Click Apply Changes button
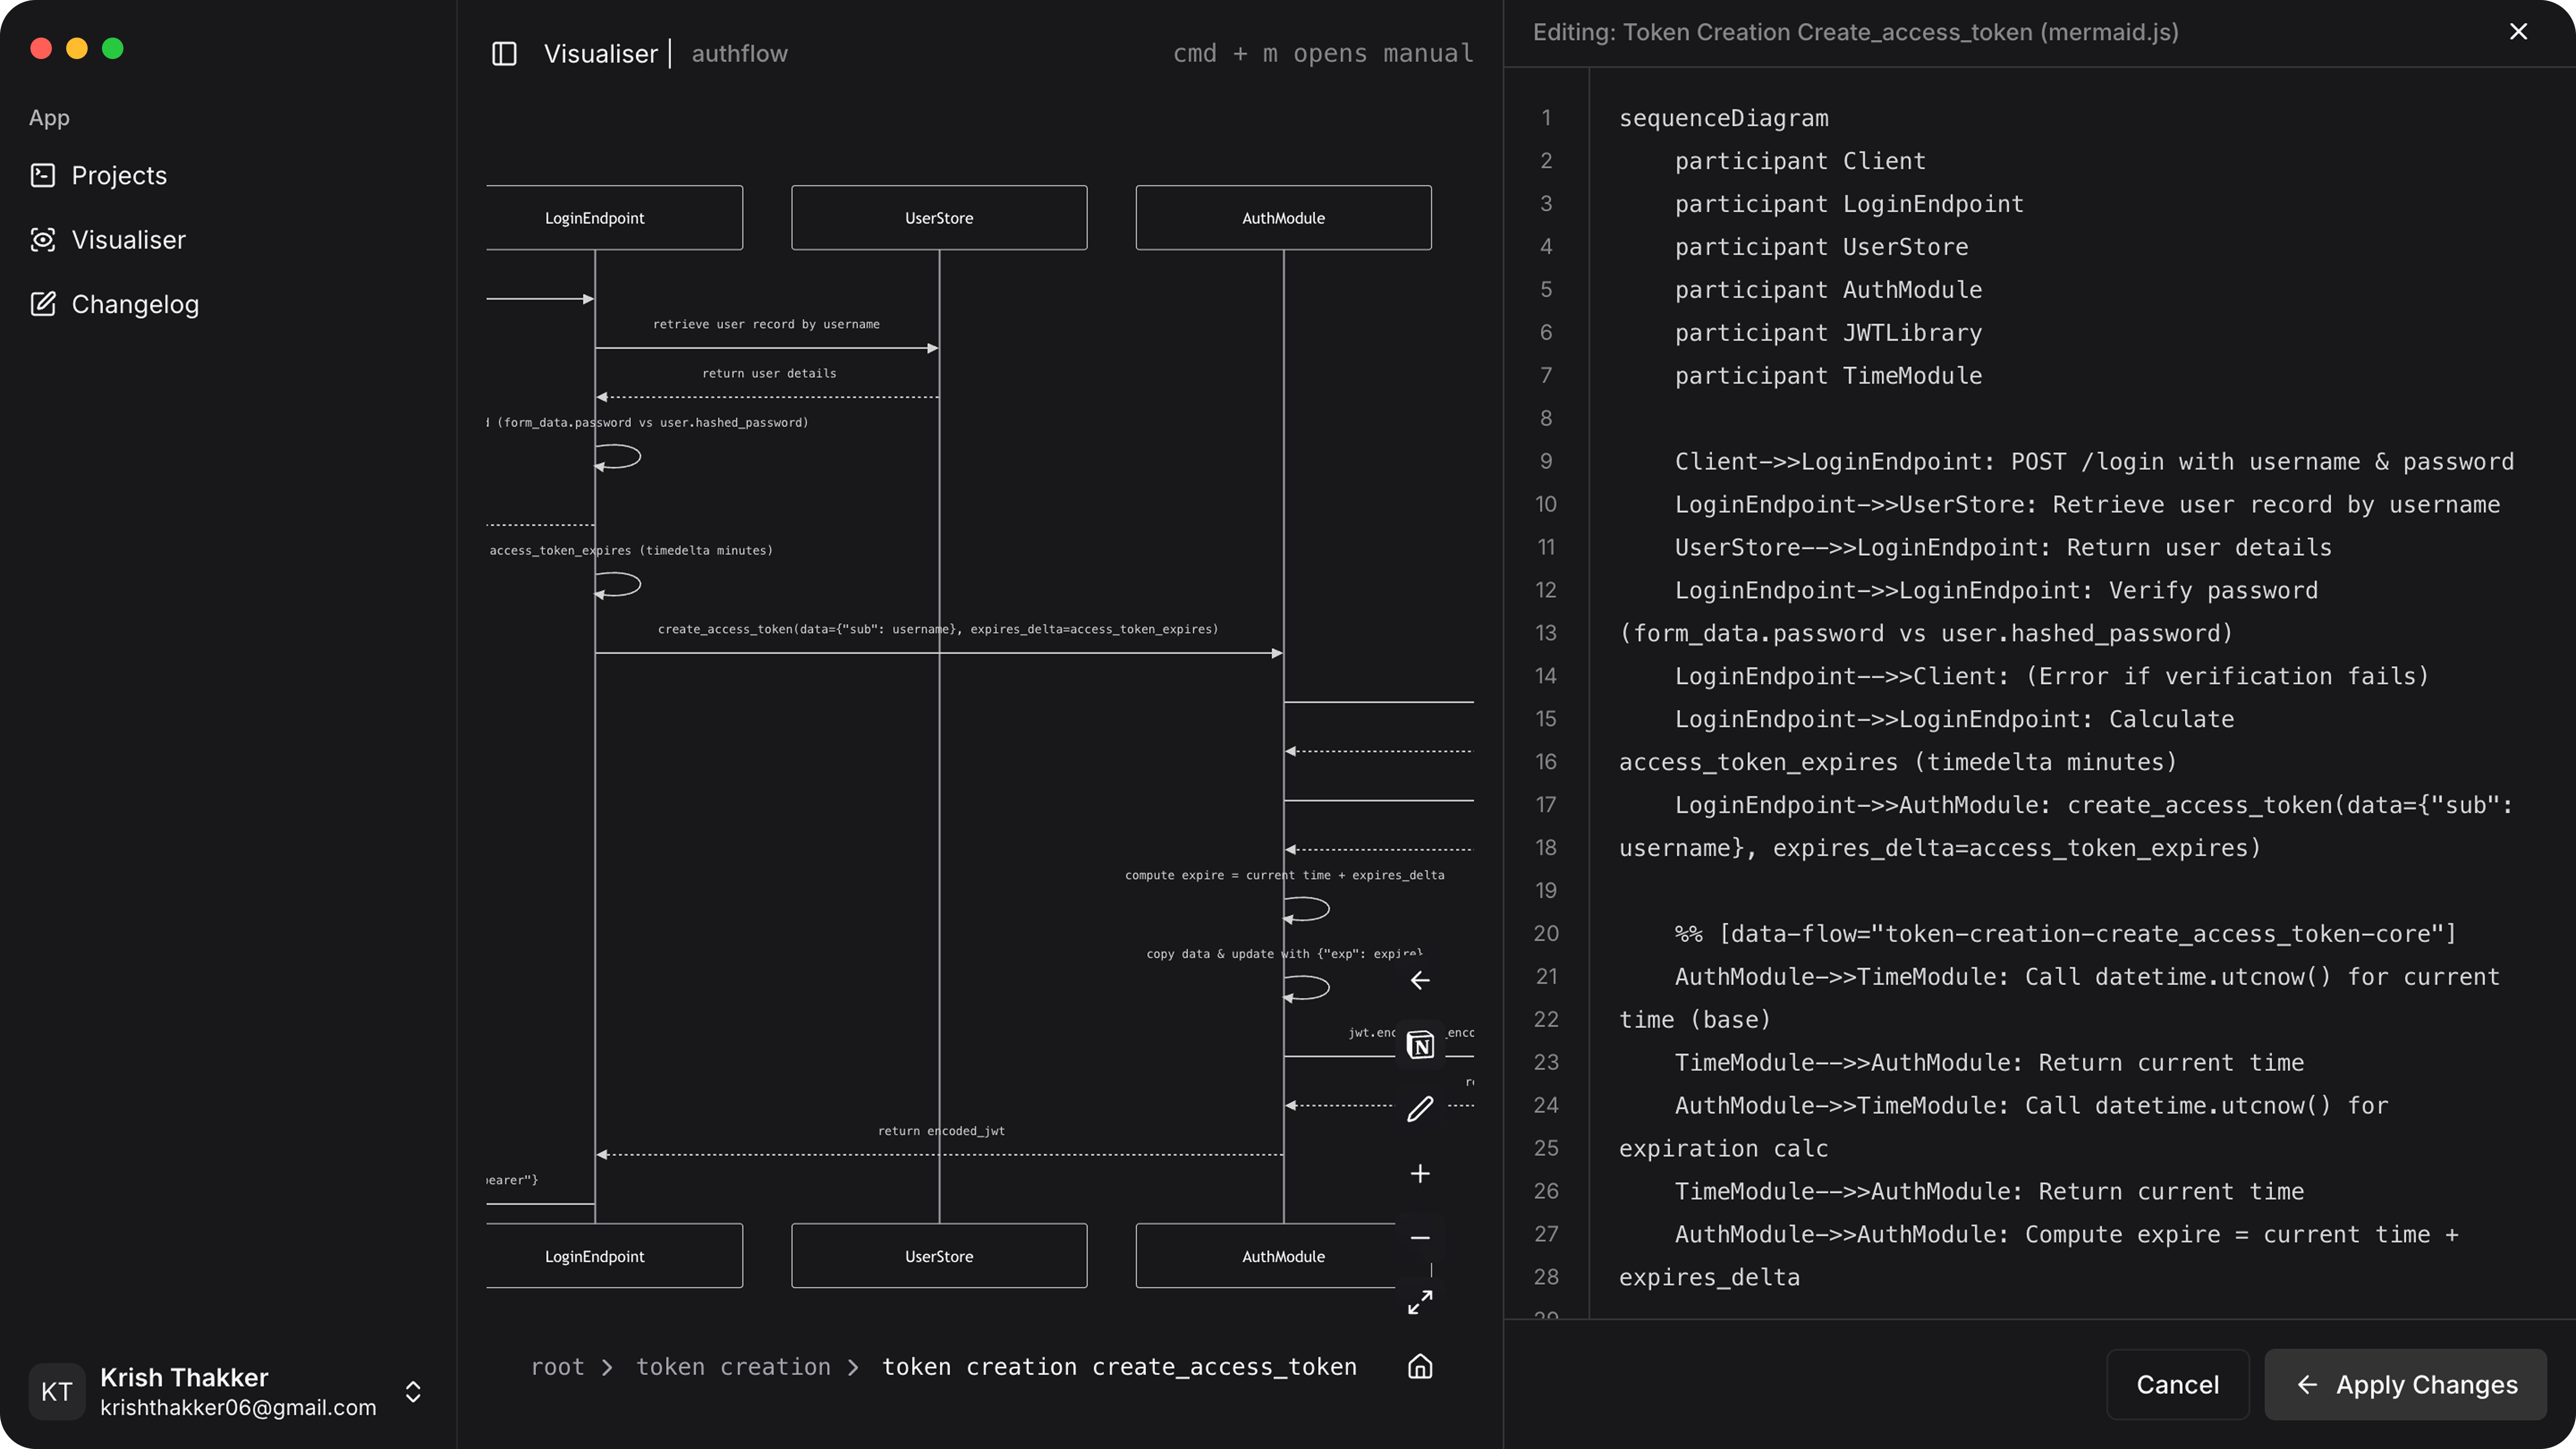2576x1449 pixels. pyautogui.click(x=2405, y=1384)
